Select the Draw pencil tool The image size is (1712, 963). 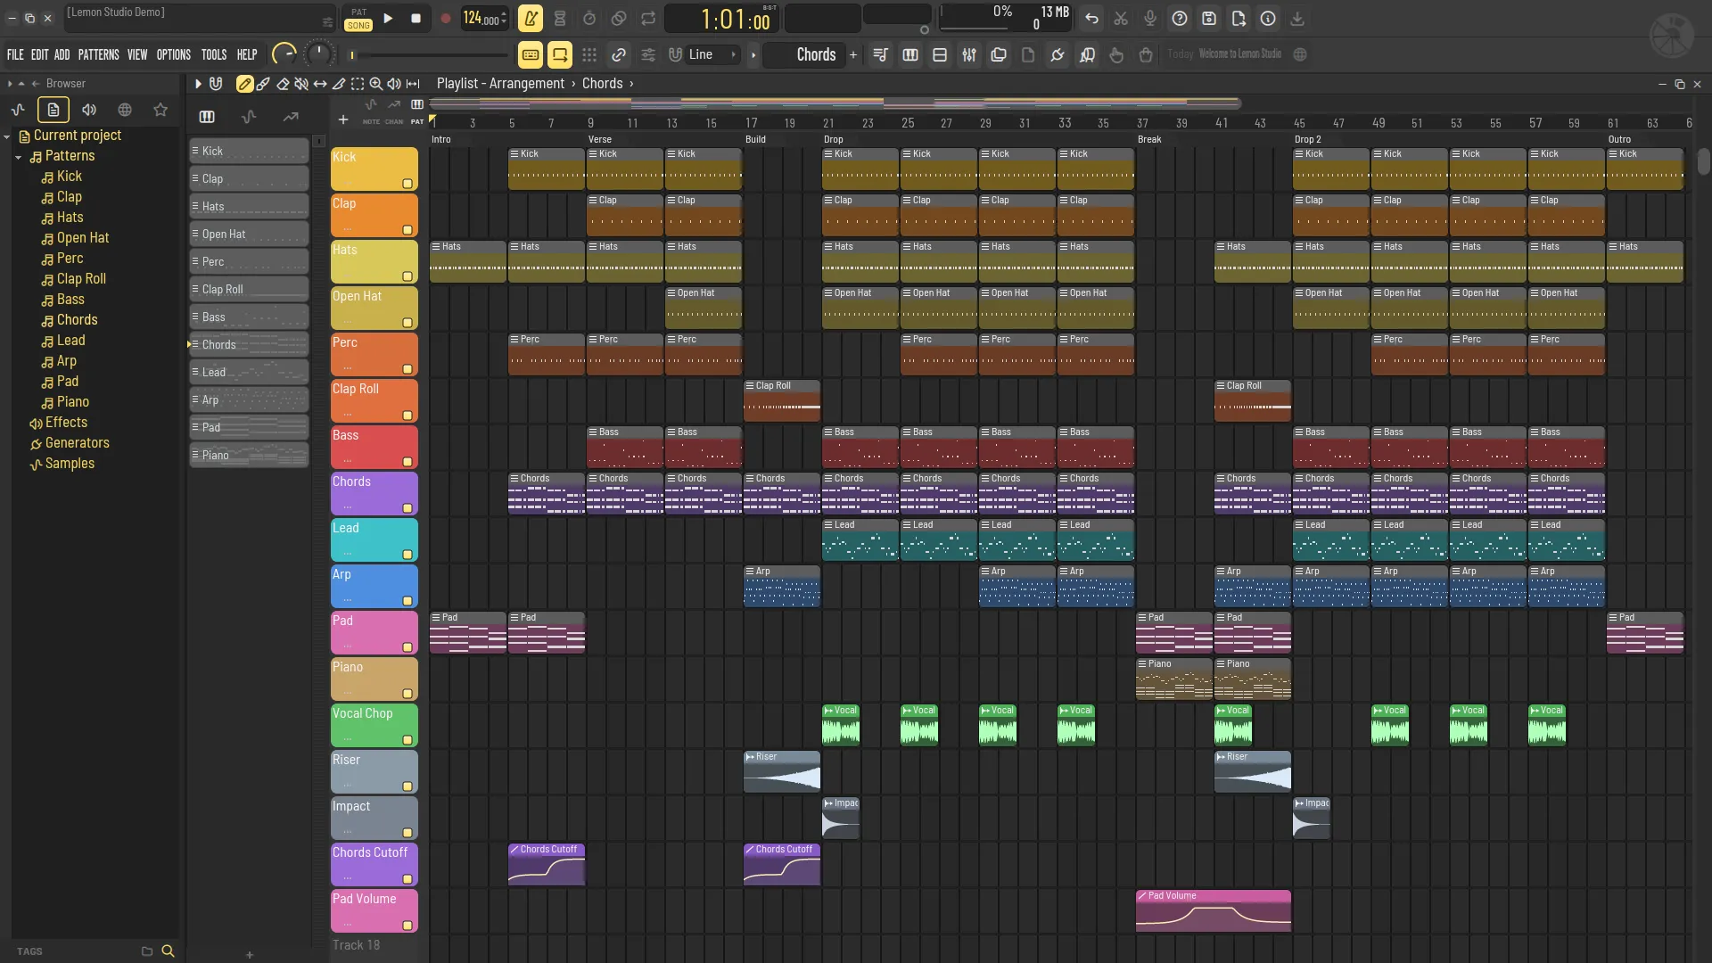coord(244,84)
